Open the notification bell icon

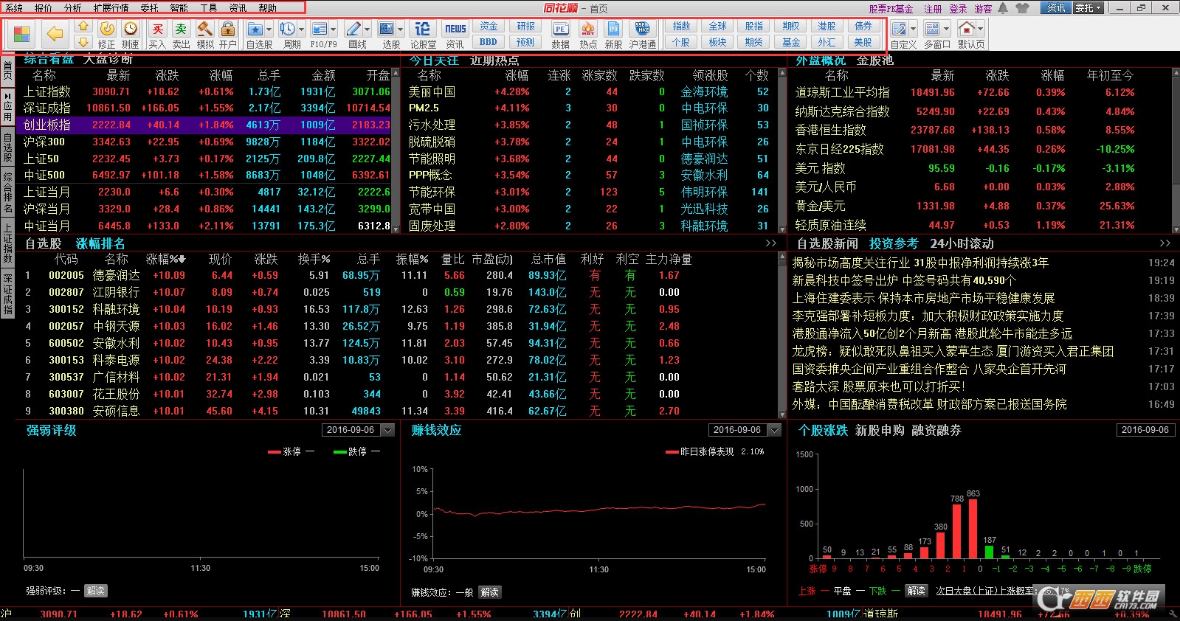[1003, 8]
